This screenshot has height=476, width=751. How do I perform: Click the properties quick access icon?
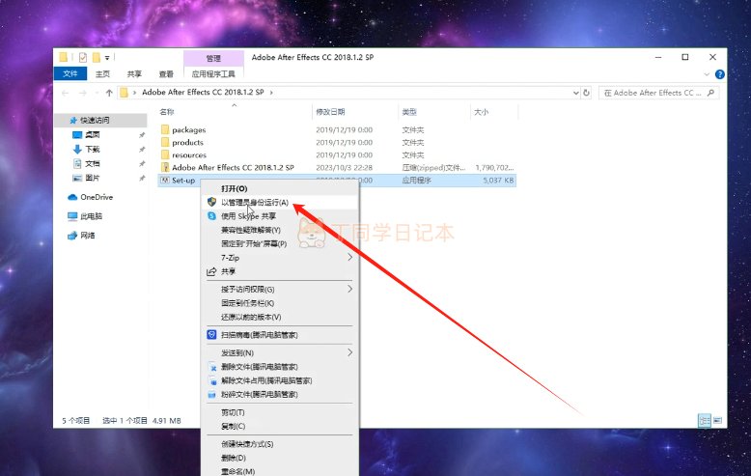tap(83, 58)
